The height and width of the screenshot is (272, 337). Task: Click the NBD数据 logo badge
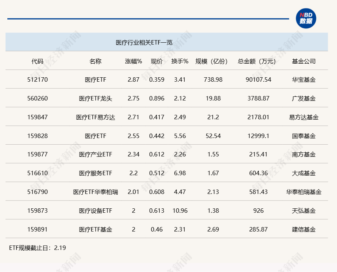(x=306, y=18)
